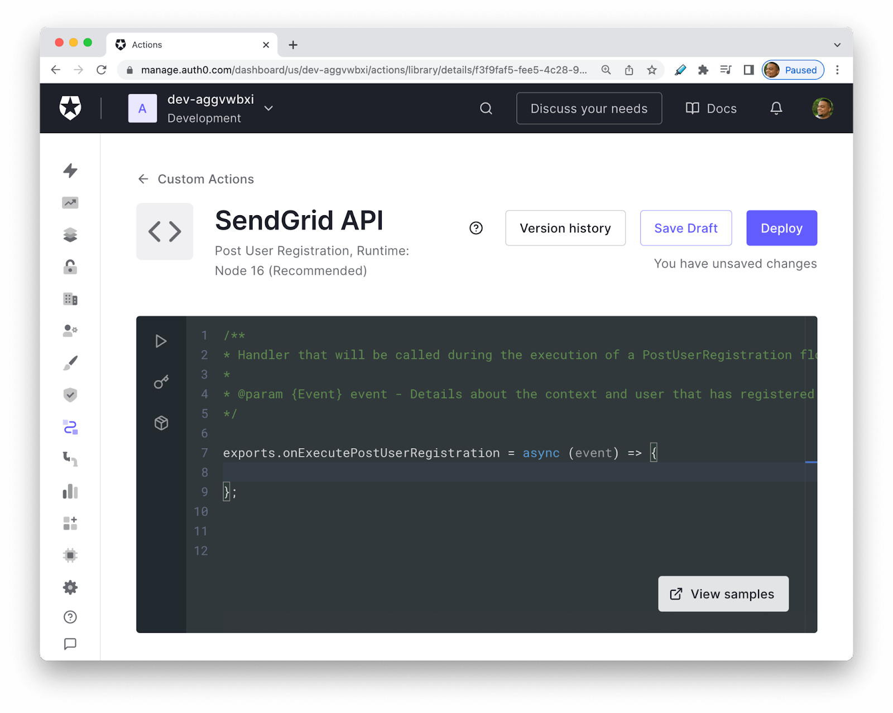Click the Test play icon in editor
This screenshot has height=713, width=893.
[161, 341]
